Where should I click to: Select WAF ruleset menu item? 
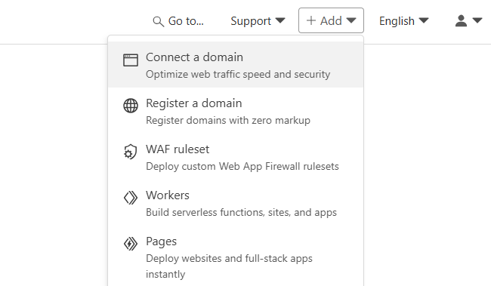236,157
